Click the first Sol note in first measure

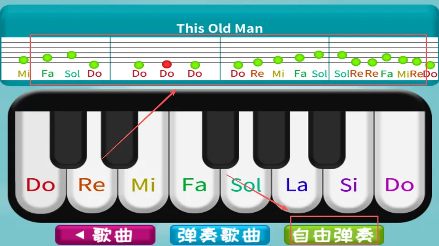point(71,55)
